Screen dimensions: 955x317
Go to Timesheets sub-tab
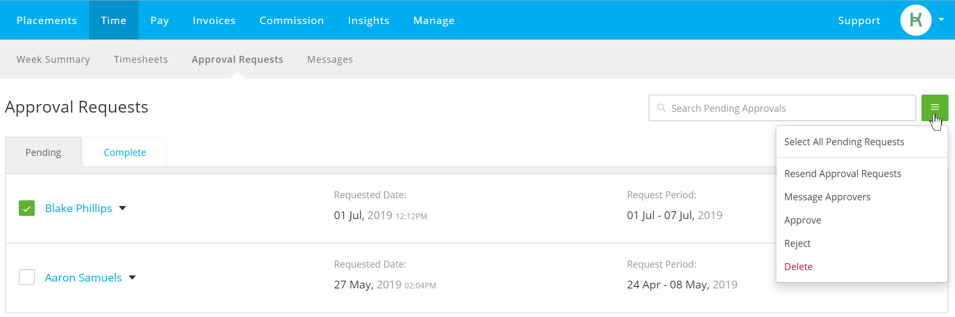coord(141,60)
